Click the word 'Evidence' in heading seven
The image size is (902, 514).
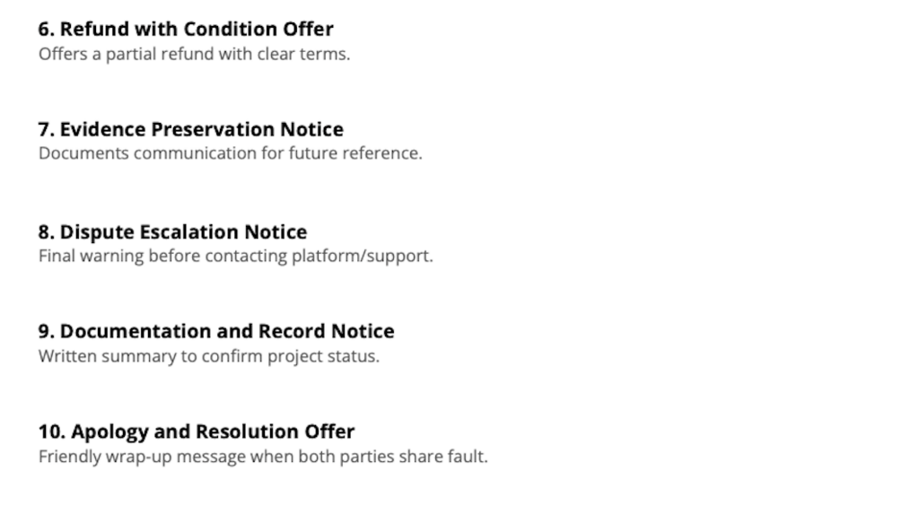102,129
